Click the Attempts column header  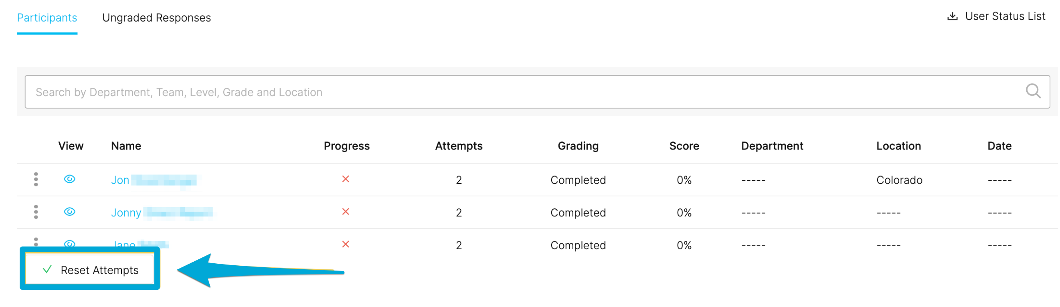coord(459,146)
